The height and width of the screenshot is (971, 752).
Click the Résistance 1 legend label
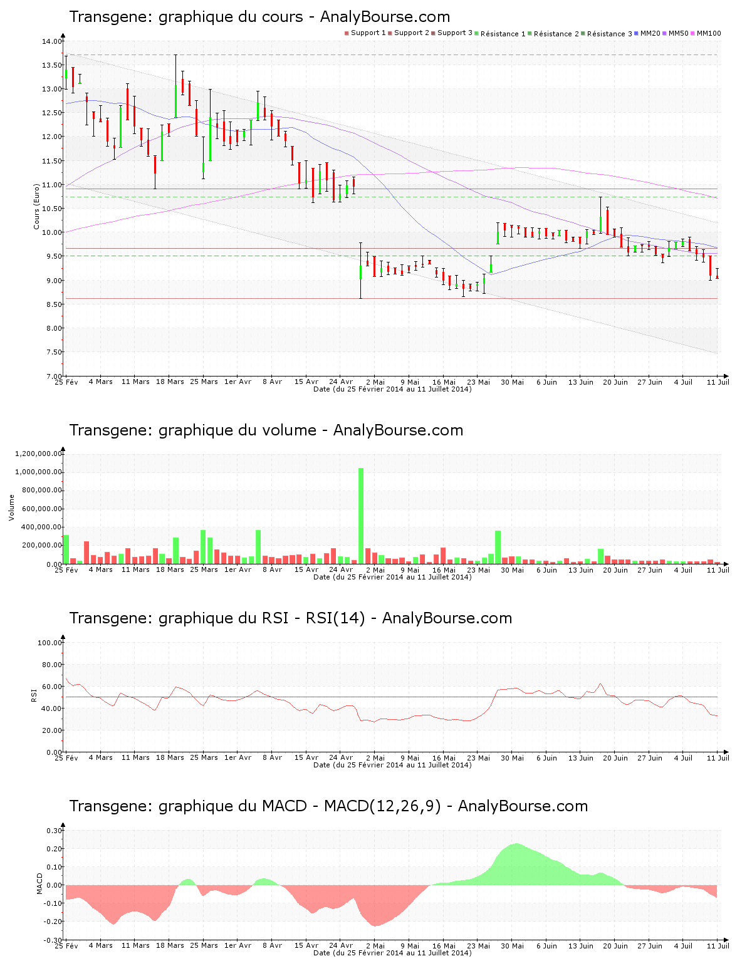tap(503, 34)
